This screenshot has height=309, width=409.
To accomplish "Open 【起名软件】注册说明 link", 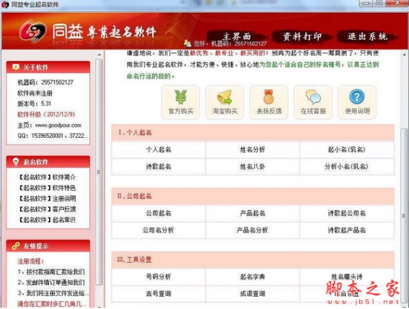I will pos(46,198).
